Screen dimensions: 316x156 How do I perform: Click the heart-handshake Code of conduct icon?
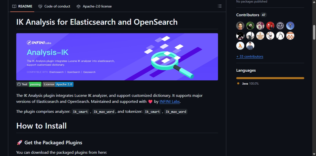pyautogui.click(x=40, y=6)
